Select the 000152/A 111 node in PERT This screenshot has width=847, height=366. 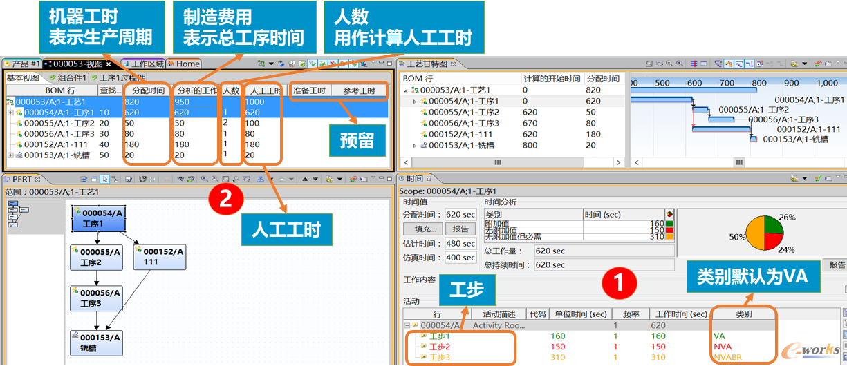(159, 258)
